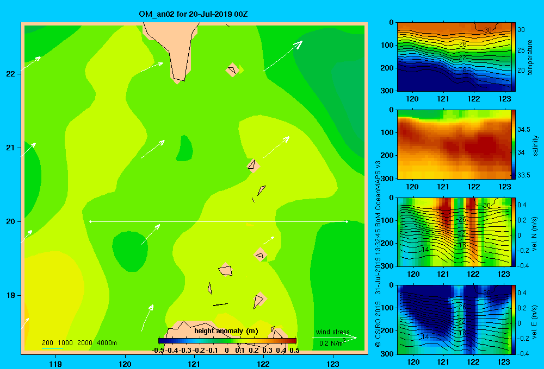The image size is (544, 369).
Task: Click latitude label "21" on the map axis
Action: (11, 148)
